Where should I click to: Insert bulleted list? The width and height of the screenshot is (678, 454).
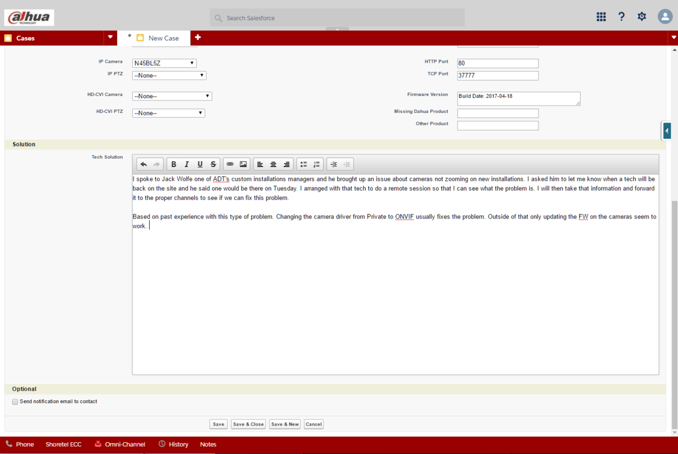(303, 164)
